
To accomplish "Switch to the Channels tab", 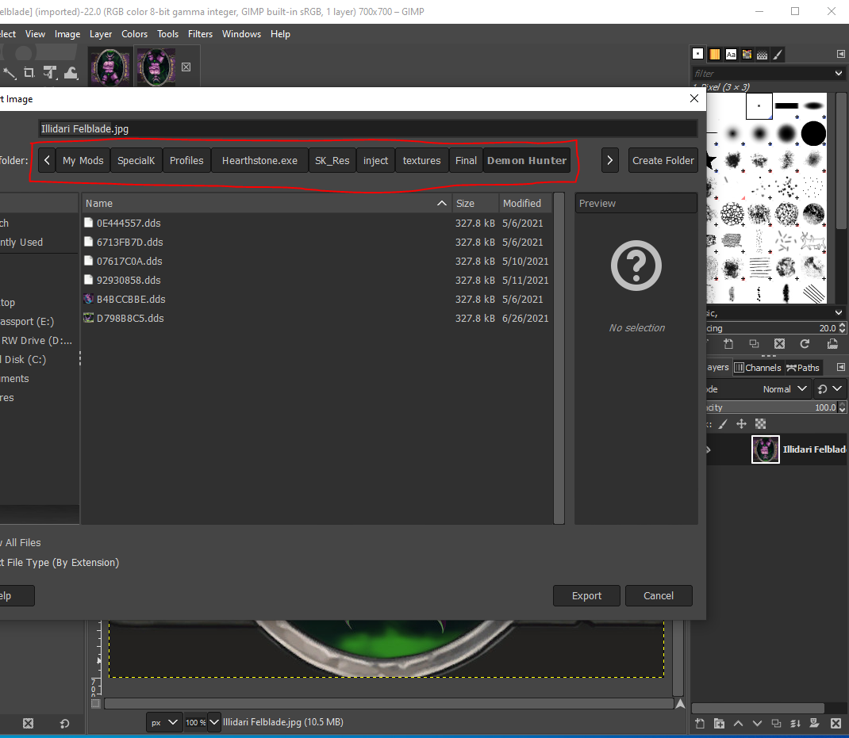I will [x=758, y=368].
